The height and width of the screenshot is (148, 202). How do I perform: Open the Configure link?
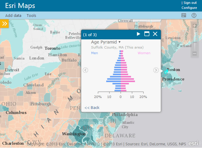189,8
